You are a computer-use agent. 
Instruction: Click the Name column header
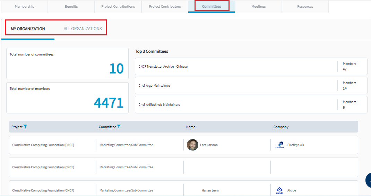(191, 127)
